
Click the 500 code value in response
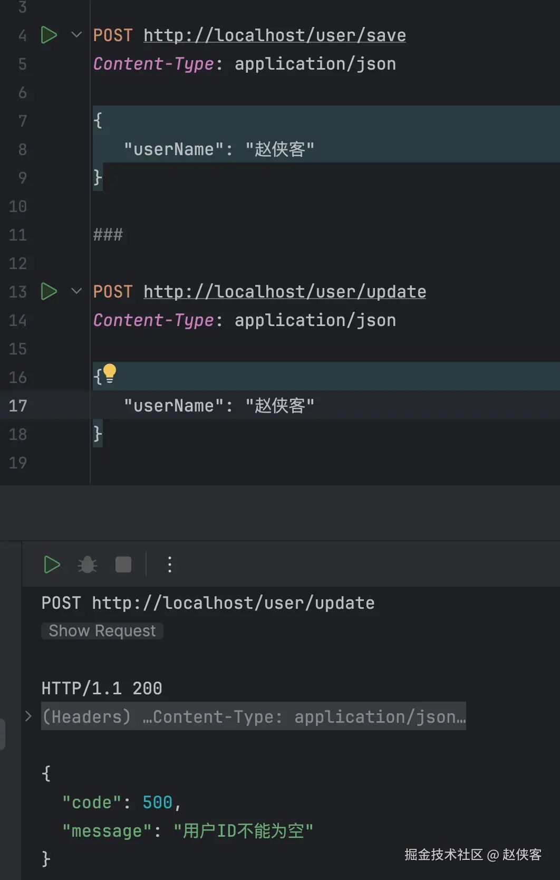coord(157,802)
